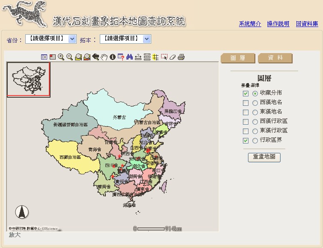
Task: Select the zoom out magnifier tool
Action: (x=69, y=57)
